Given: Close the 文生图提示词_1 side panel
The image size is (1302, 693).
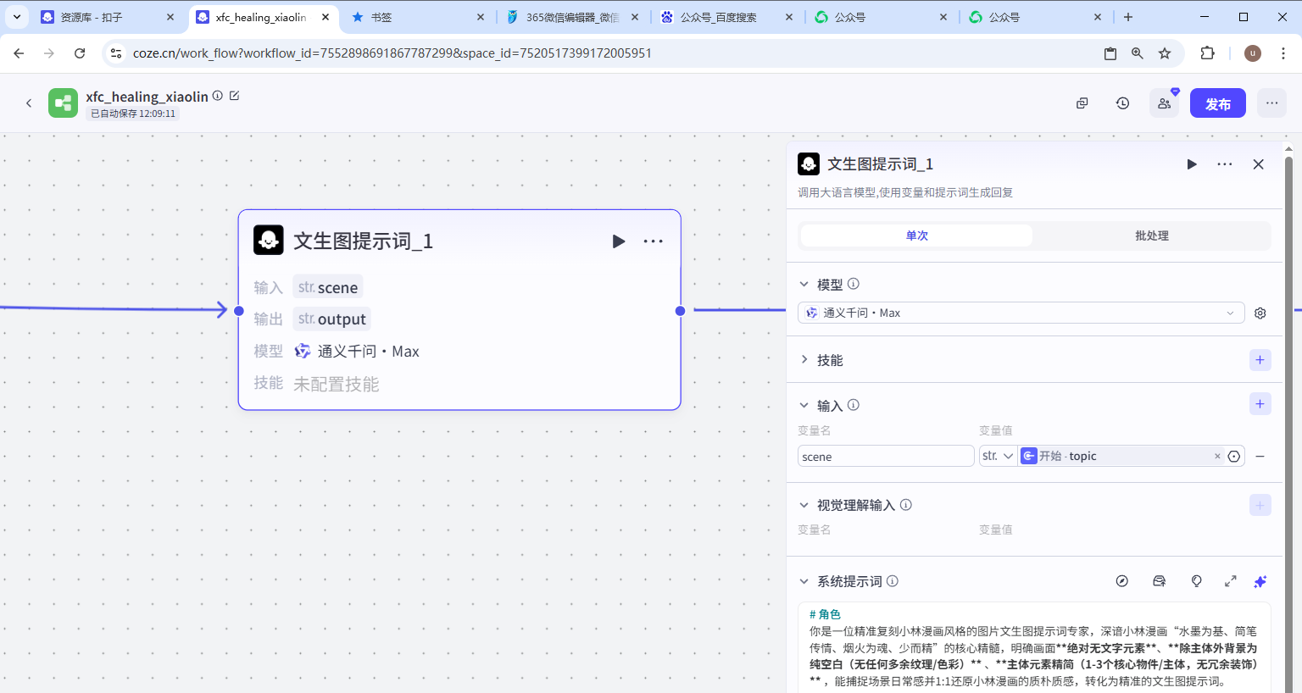Looking at the screenshot, I should coord(1259,164).
